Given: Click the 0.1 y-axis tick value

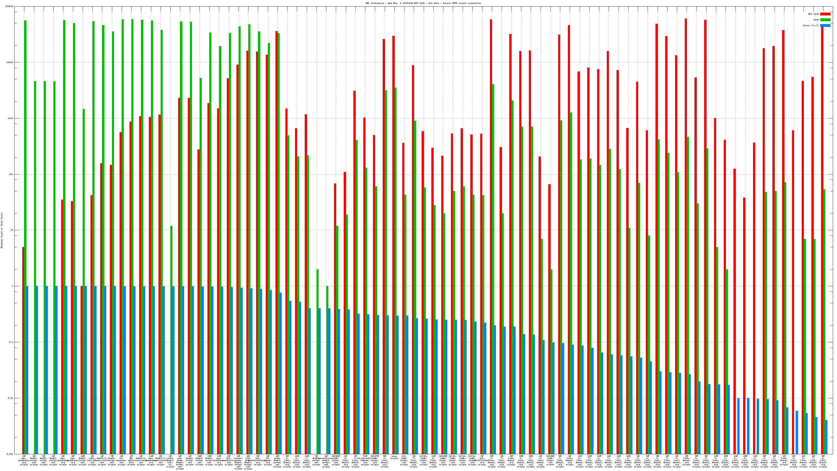Looking at the screenshot, I should 11,342.
